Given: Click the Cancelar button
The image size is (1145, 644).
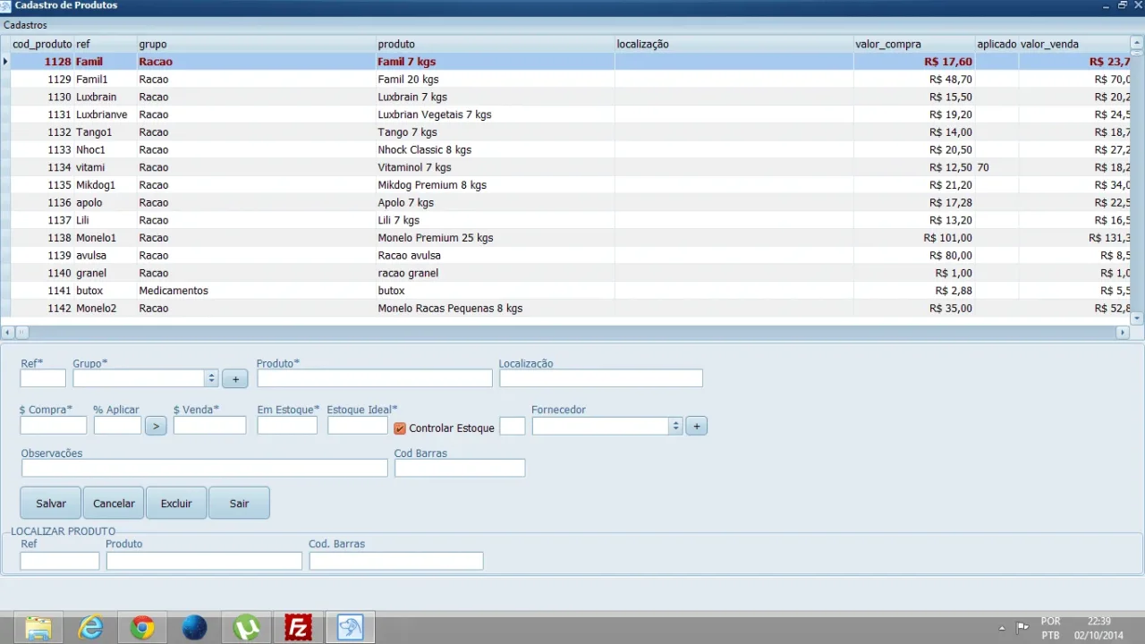Looking at the screenshot, I should [x=114, y=504].
